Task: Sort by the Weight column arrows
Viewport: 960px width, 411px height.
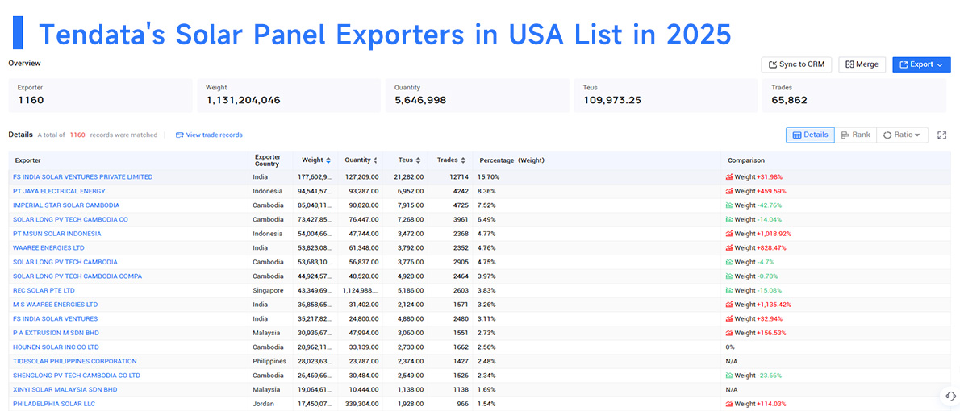Action: (x=328, y=160)
